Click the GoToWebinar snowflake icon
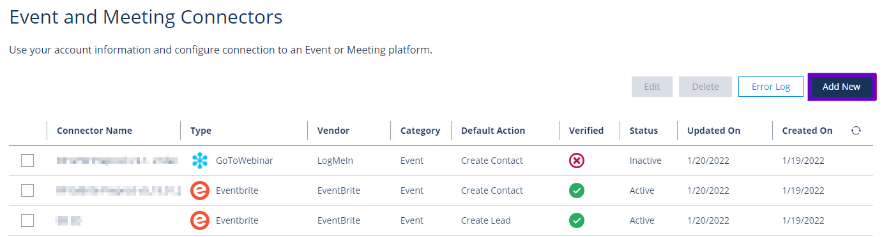Screen dimensions: 891x237 pyautogui.click(x=200, y=161)
